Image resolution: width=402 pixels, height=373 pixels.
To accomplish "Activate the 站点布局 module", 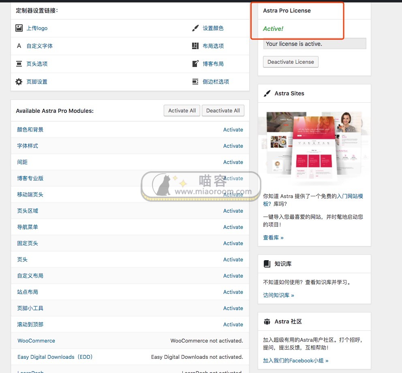I will pos(233,292).
